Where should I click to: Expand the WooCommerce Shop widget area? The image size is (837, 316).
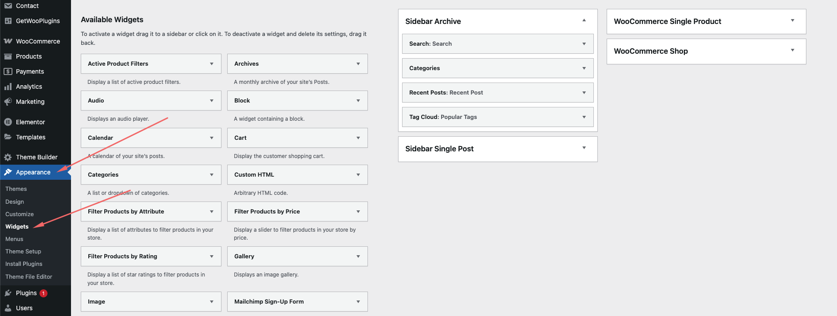point(793,51)
